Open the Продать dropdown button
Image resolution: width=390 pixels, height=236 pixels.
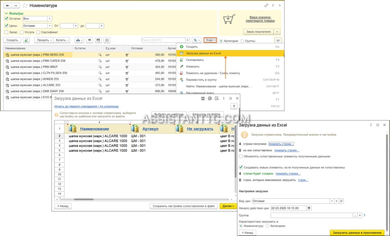pos(44,40)
